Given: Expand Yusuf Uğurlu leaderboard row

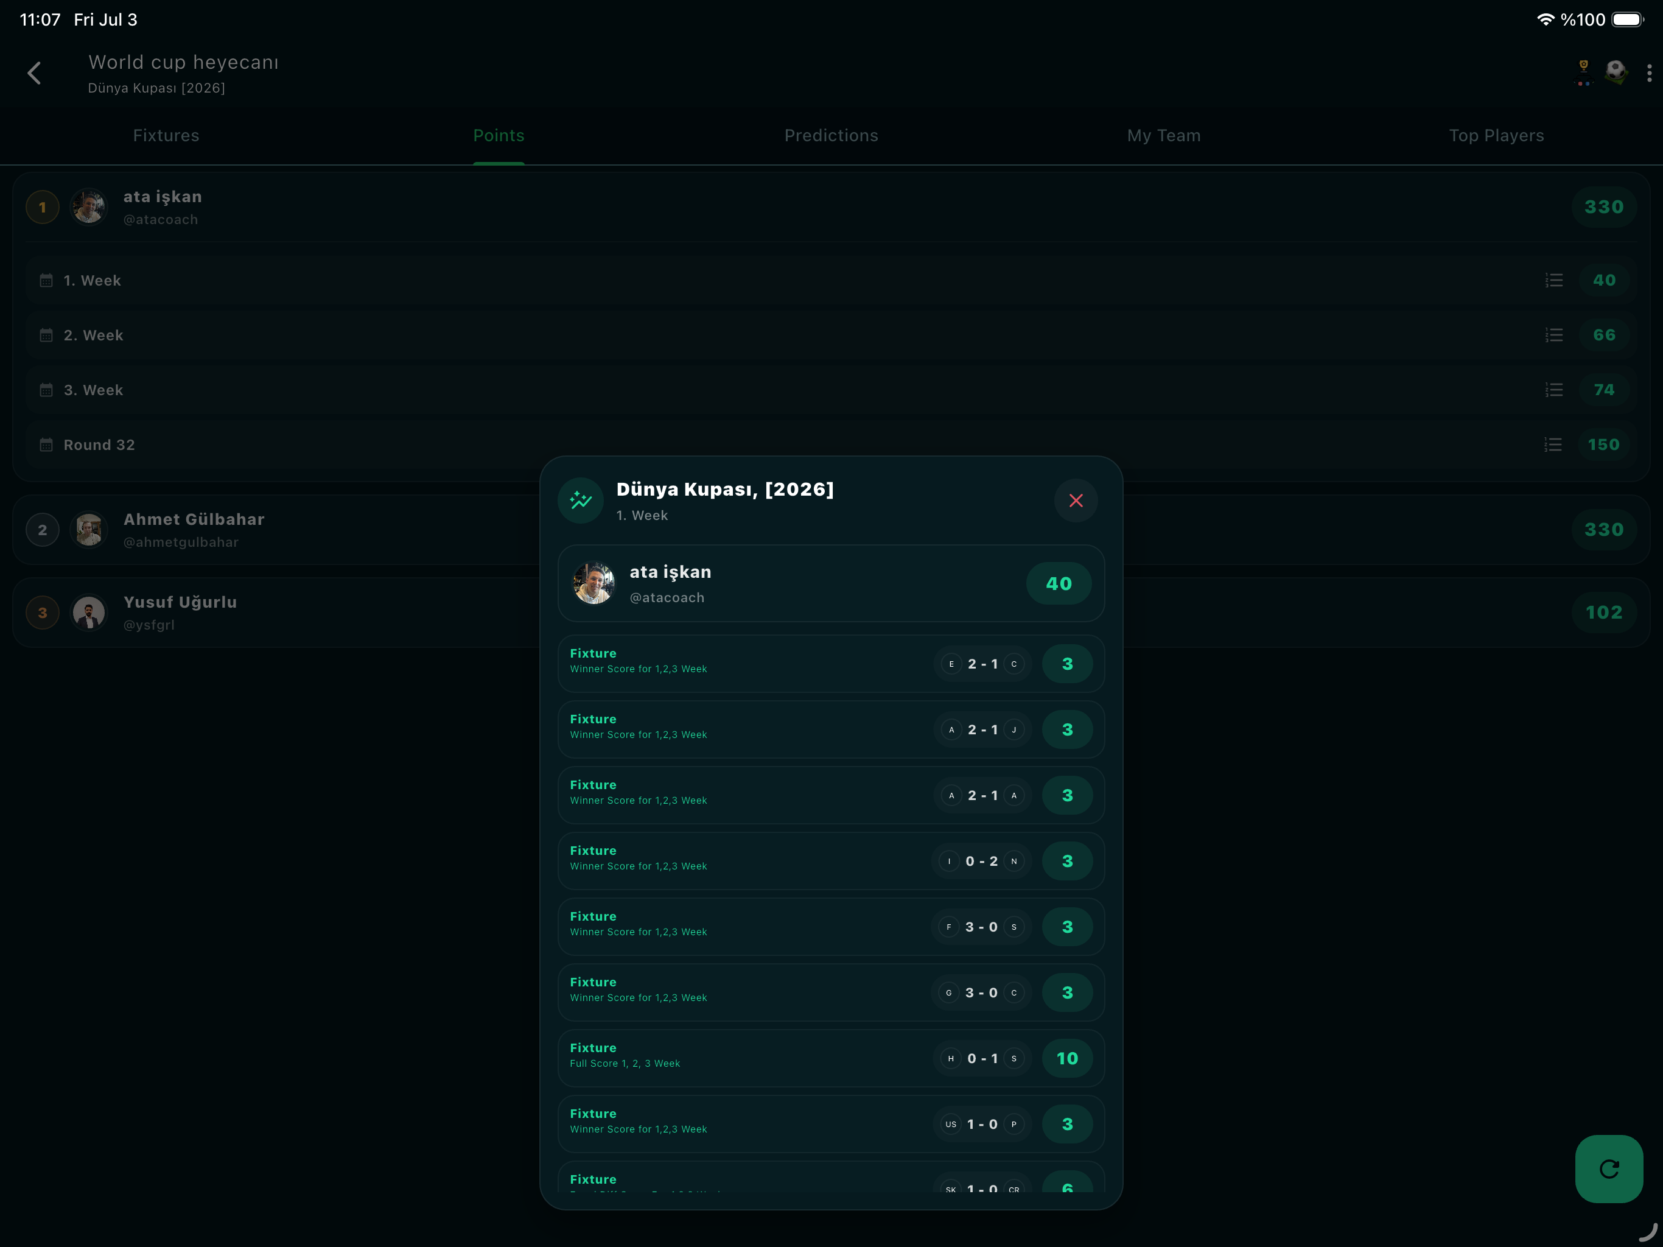Looking at the screenshot, I should [x=831, y=612].
